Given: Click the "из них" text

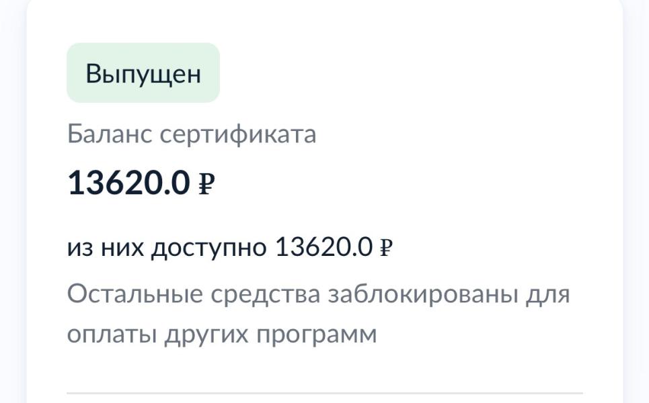Looking at the screenshot, I should click(104, 248).
